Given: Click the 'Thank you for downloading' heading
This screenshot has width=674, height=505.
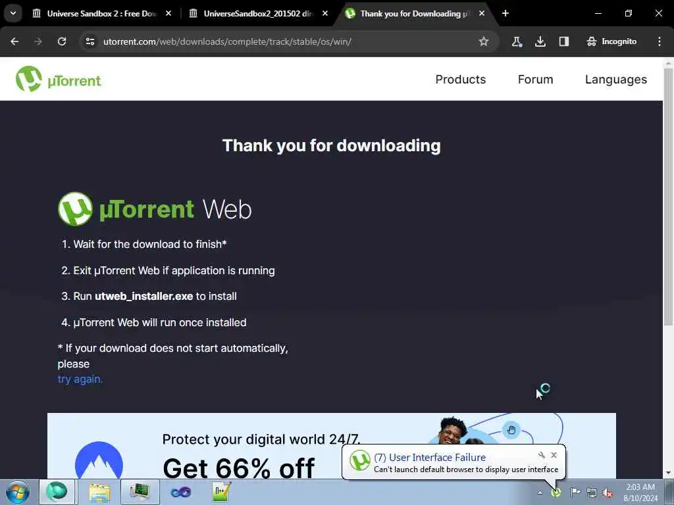Looking at the screenshot, I should (332, 145).
